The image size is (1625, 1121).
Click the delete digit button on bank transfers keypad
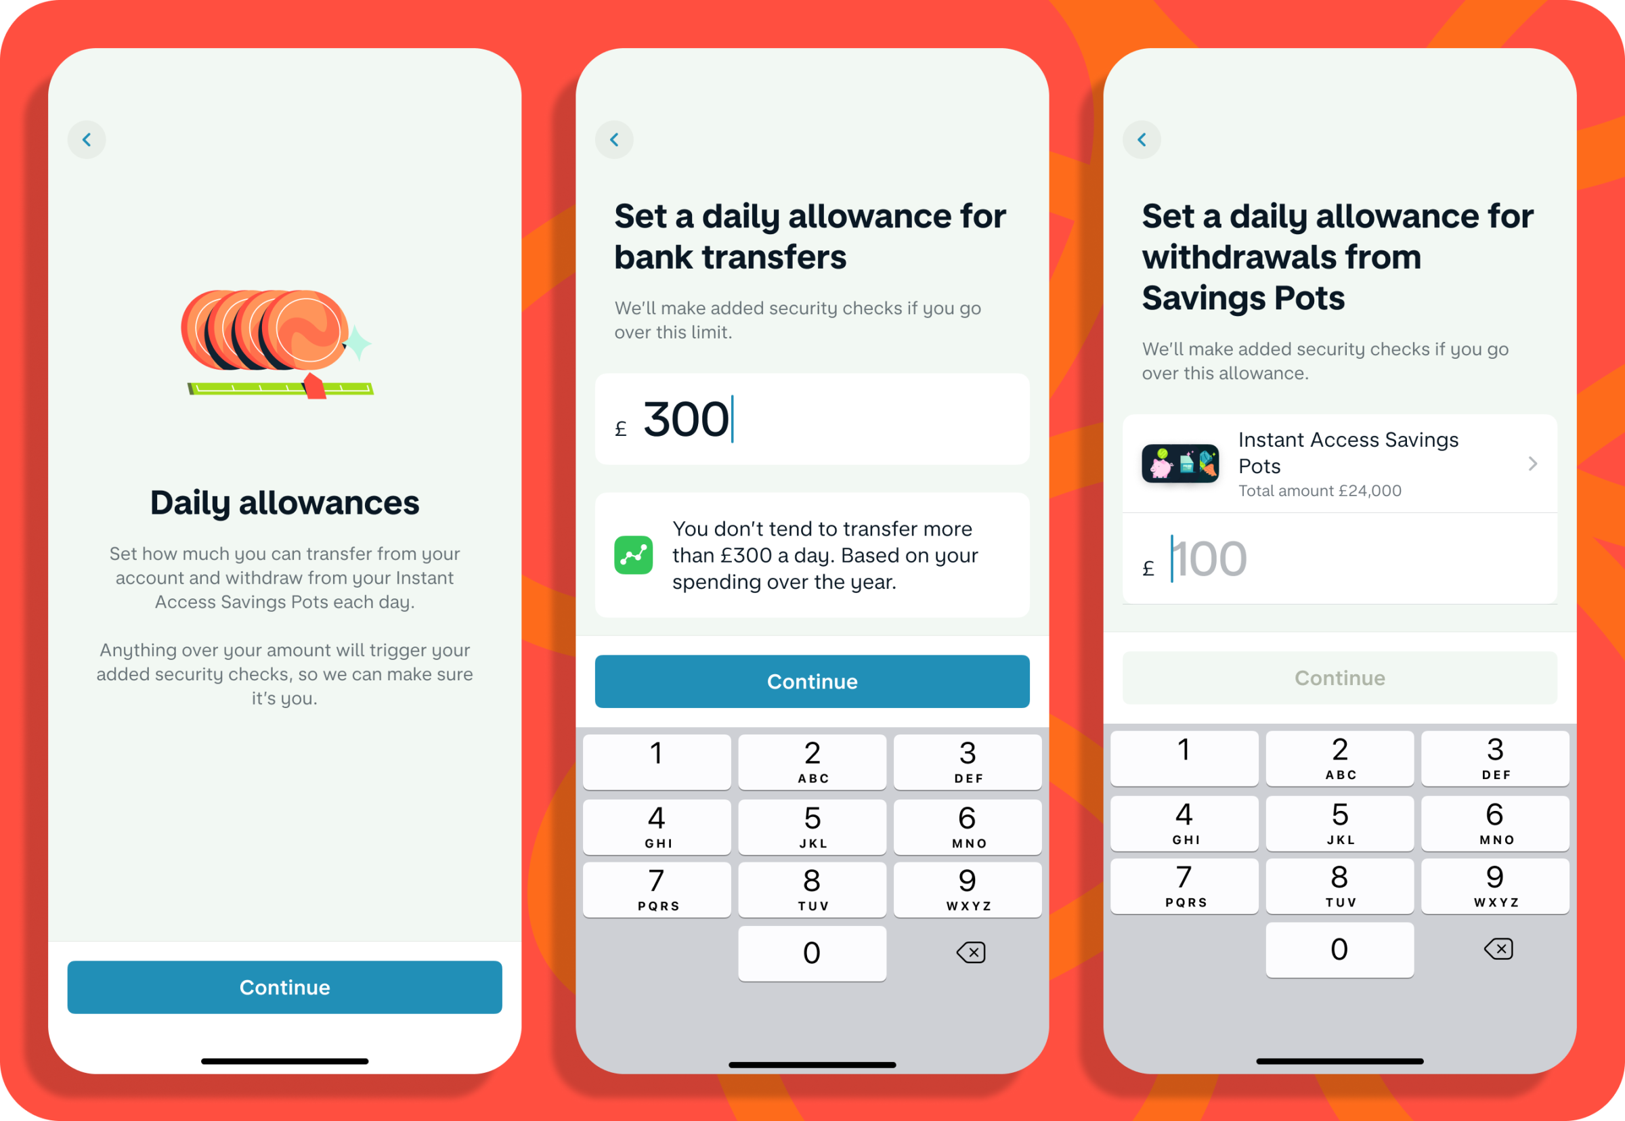click(970, 950)
